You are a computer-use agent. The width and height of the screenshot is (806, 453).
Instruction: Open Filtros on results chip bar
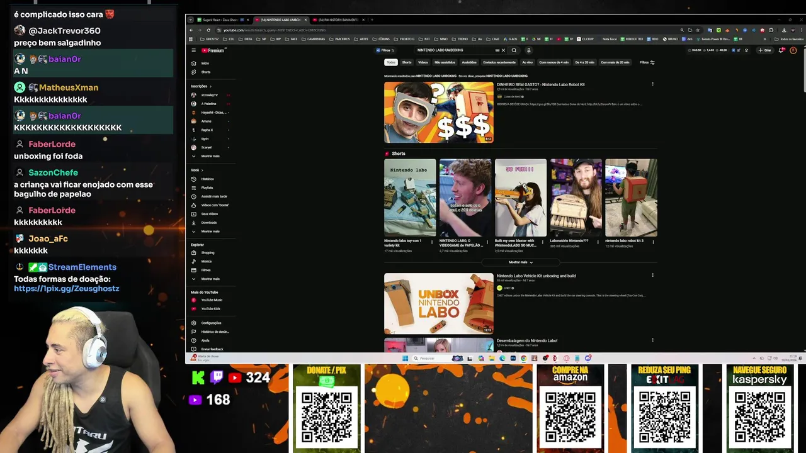647,62
